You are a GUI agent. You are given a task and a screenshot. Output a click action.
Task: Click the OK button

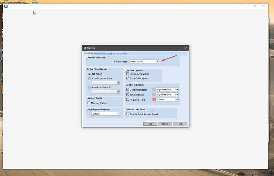[150, 124]
